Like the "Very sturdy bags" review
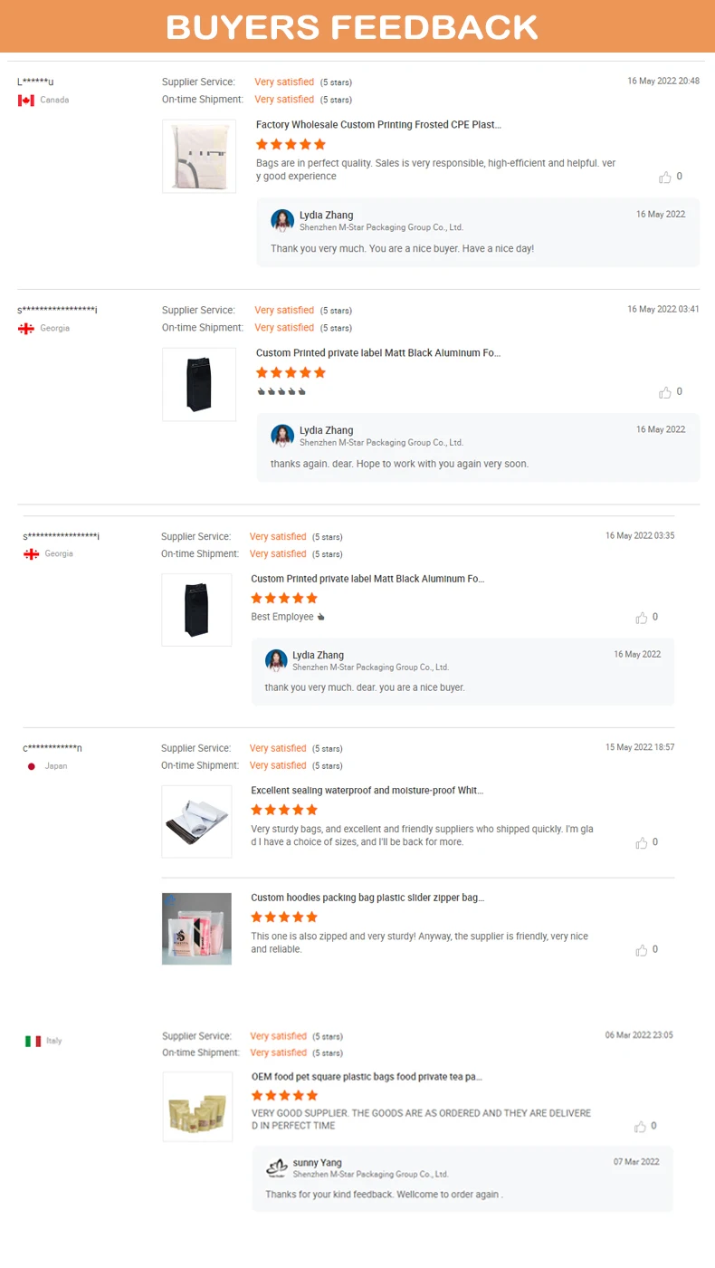 (x=642, y=843)
